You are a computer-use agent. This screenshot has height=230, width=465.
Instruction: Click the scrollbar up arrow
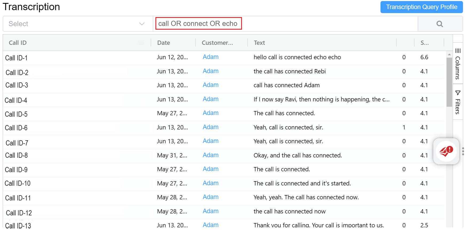(449, 54)
